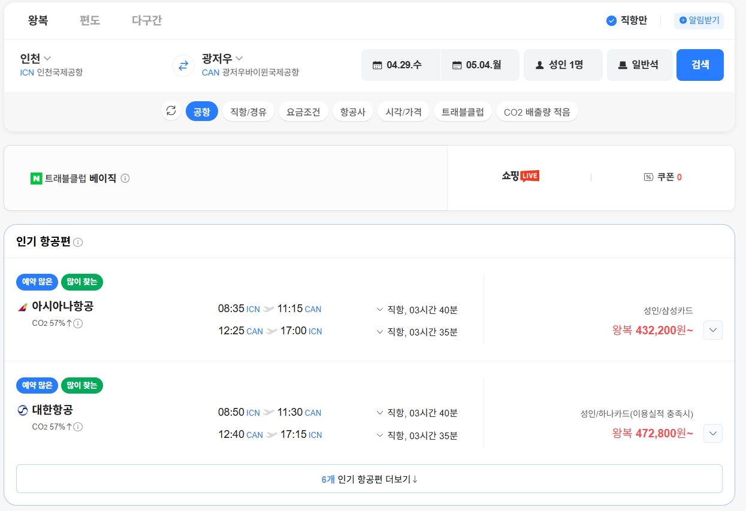Expand the 아시아나항공 fare details arrow

[x=712, y=330]
